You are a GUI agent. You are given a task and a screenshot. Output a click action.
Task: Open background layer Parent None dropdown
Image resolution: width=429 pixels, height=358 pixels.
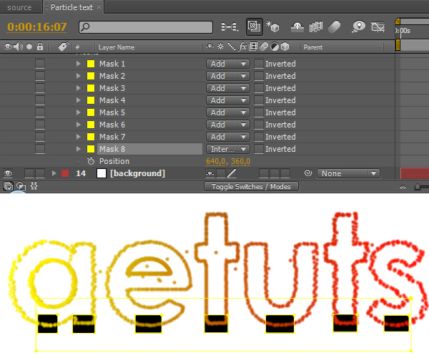348,173
